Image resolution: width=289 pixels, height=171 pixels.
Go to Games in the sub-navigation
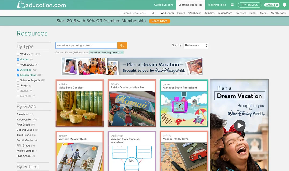click(x=181, y=13)
